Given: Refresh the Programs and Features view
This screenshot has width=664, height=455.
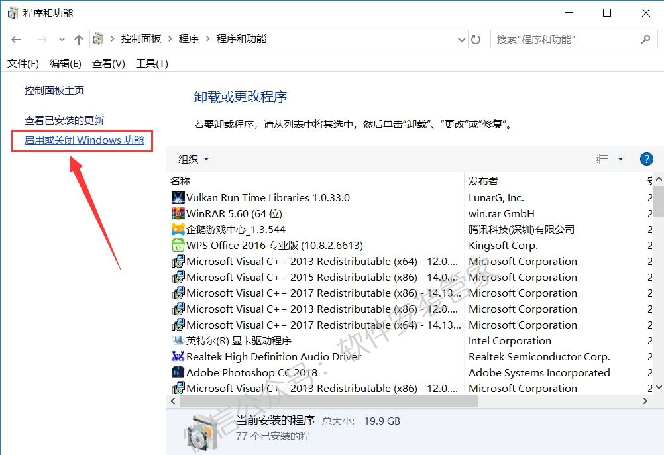Looking at the screenshot, I should (476, 40).
